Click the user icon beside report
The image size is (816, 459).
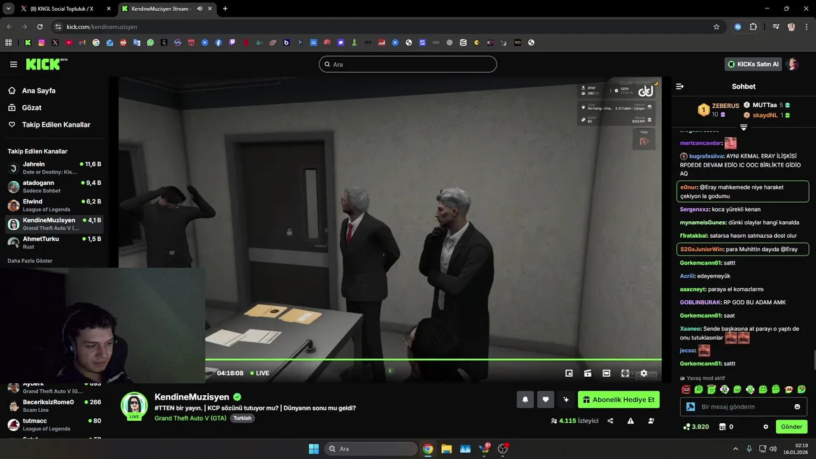click(651, 421)
